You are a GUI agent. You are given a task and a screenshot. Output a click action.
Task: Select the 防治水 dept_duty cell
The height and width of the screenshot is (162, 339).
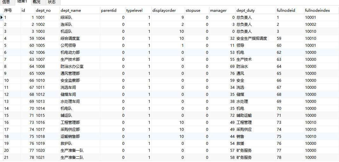point(256,67)
